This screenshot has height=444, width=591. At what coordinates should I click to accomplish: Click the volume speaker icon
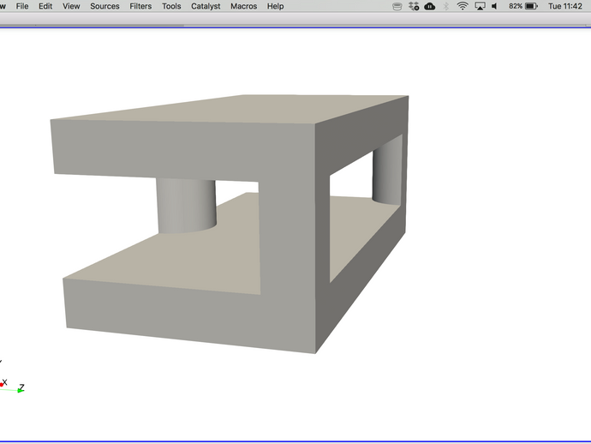(494, 6)
